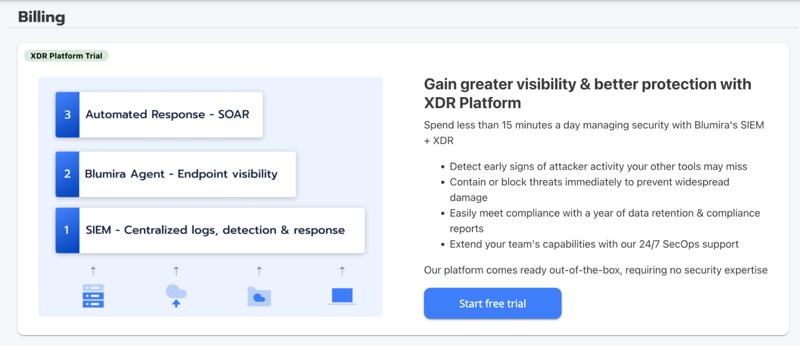Click the number 3 step badge
800x346 pixels.
(x=68, y=115)
